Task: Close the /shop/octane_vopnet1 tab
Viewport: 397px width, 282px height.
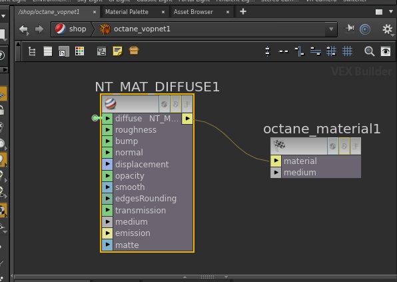Action: [95, 12]
